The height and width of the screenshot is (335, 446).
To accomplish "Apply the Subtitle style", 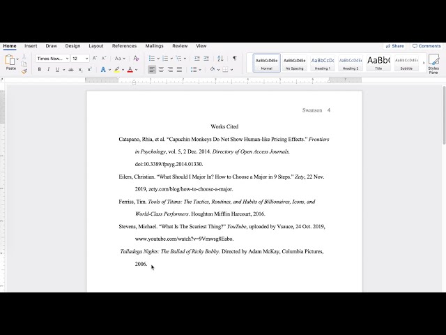I will pyautogui.click(x=406, y=63).
